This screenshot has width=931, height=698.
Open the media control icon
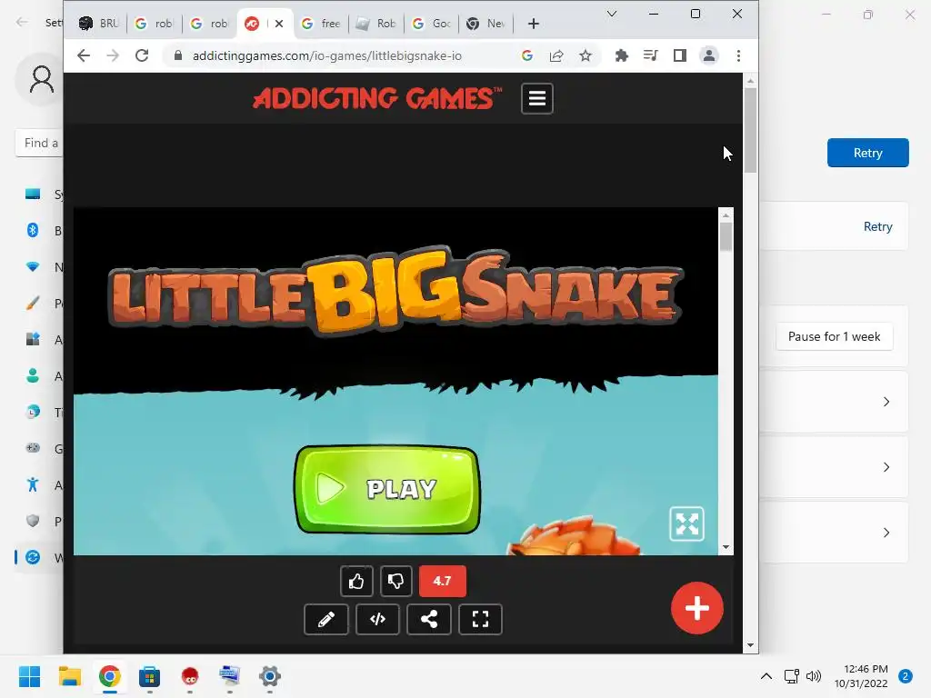[x=651, y=55]
